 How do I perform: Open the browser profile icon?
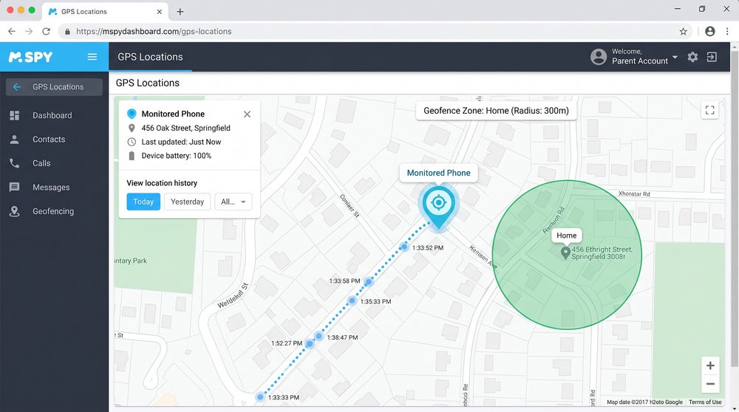(x=709, y=32)
